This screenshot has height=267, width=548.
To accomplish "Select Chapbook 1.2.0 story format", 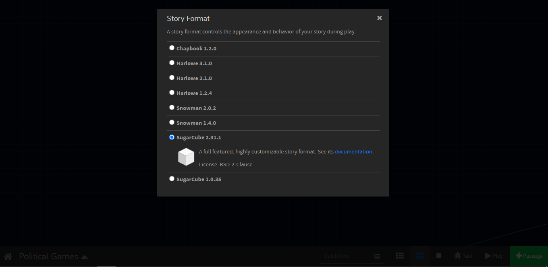I will pos(172,48).
